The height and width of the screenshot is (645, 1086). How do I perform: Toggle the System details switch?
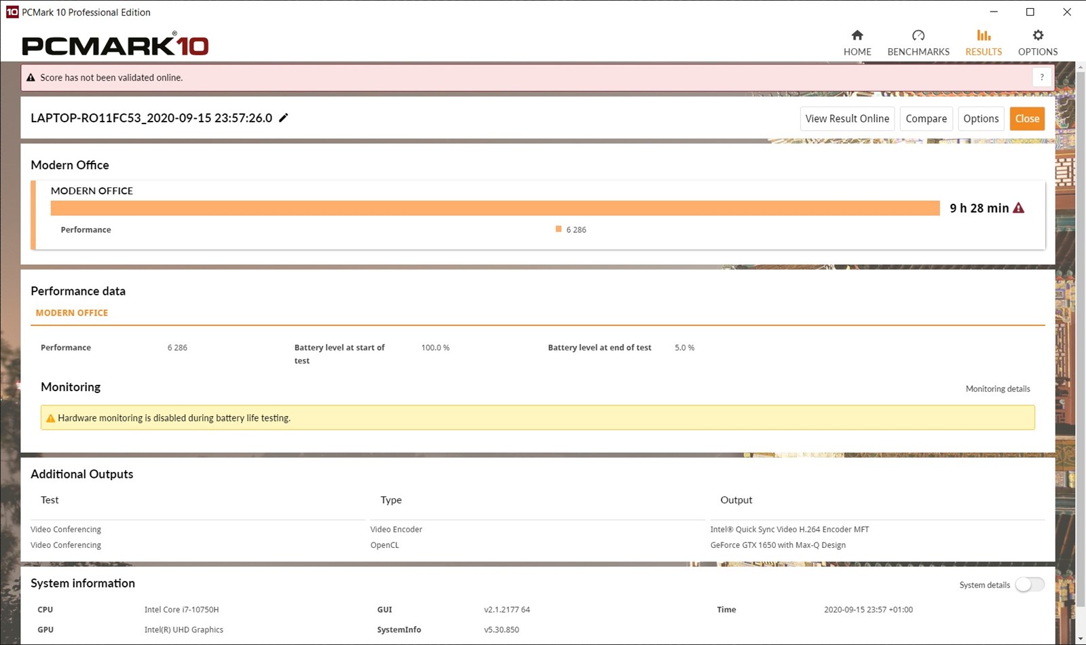1030,585
